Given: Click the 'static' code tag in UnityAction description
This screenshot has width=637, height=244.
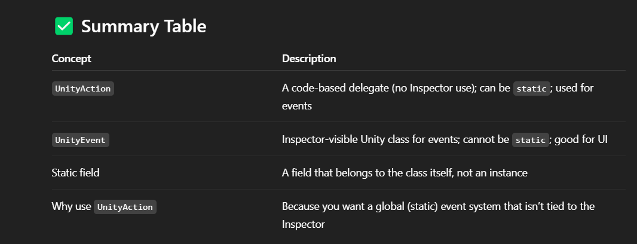Looking at the screenshot, I should 531,89.
